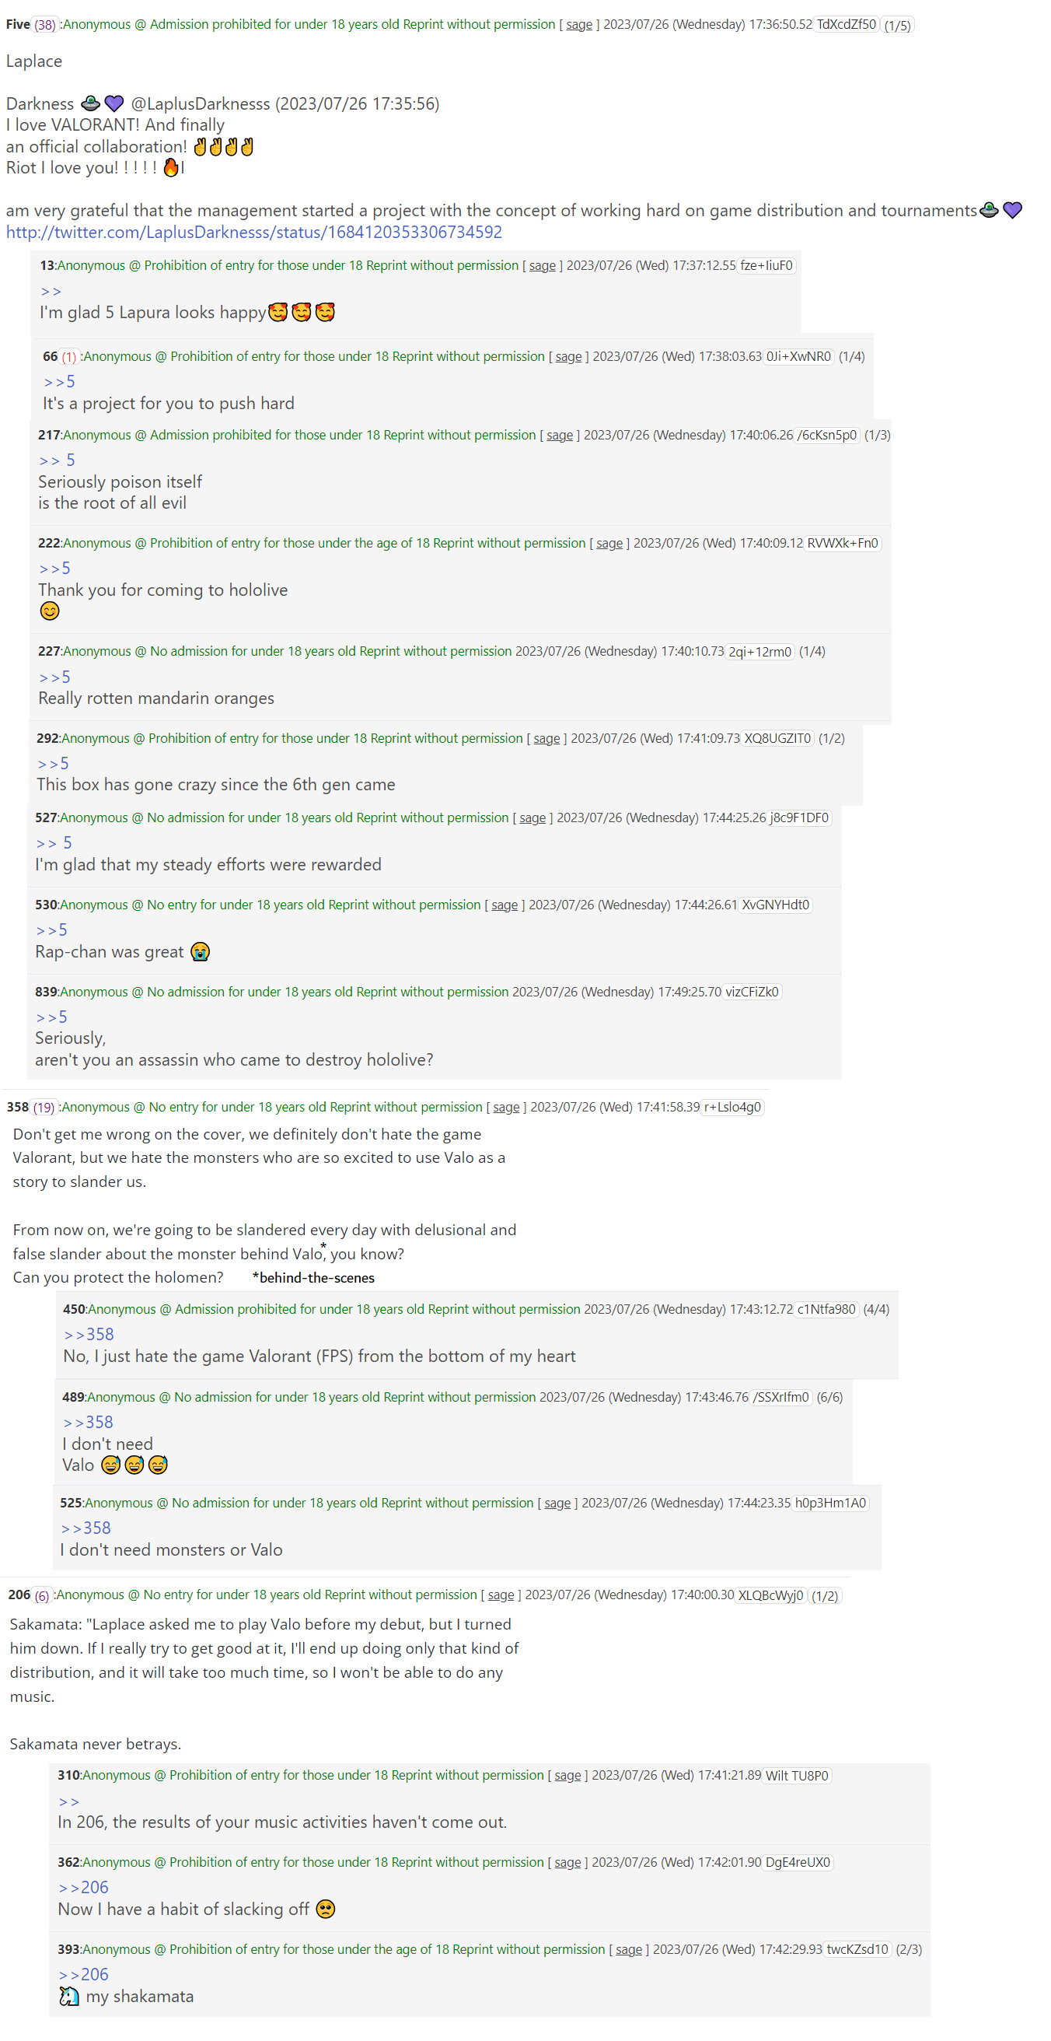Image resolution: width=1051 pixels, height=2041 pixels.
Task: Click the (38) reply count on post Five
Action: 45,26
